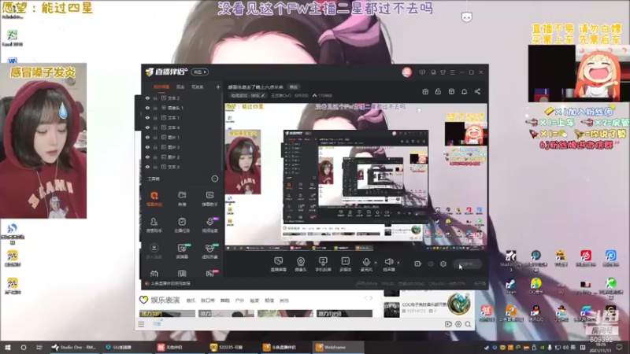Lock the 文本 2 layer

[155, 98]
